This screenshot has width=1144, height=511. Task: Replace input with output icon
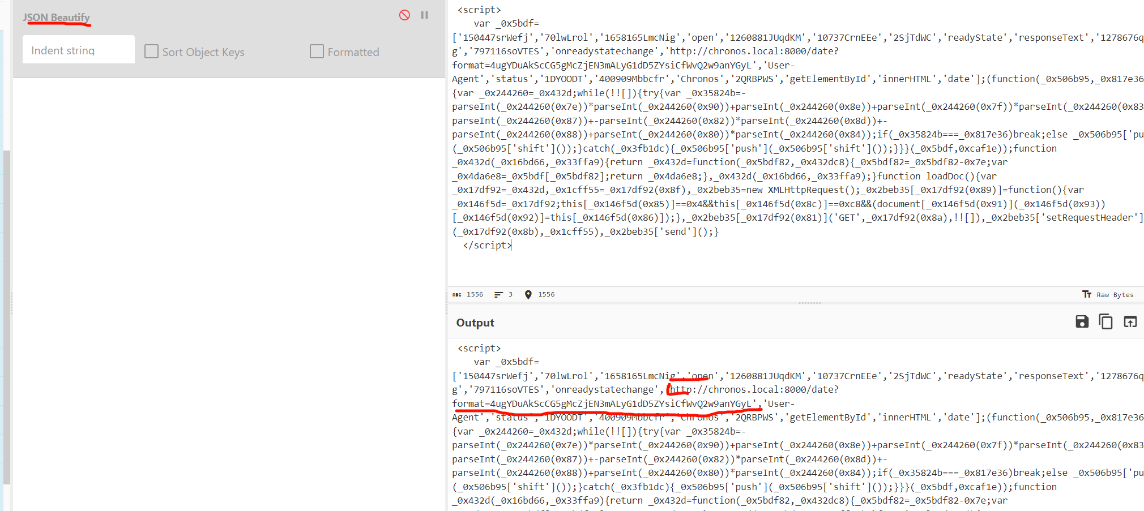coord(1130,322)
